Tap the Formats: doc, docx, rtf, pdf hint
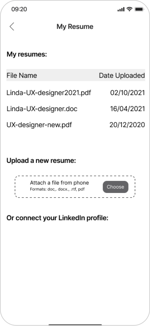Screen dimensions: 150x326 (x=57, y=189)
